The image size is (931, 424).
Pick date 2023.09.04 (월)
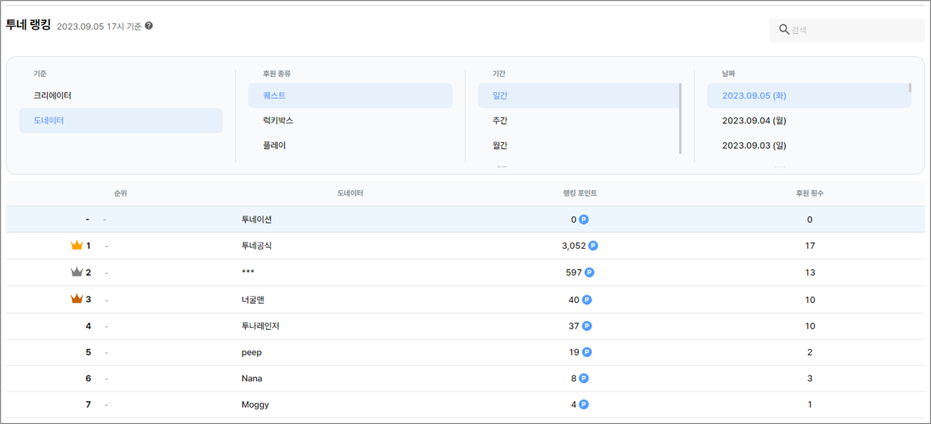pyautogui.click(x=754, y=121)
